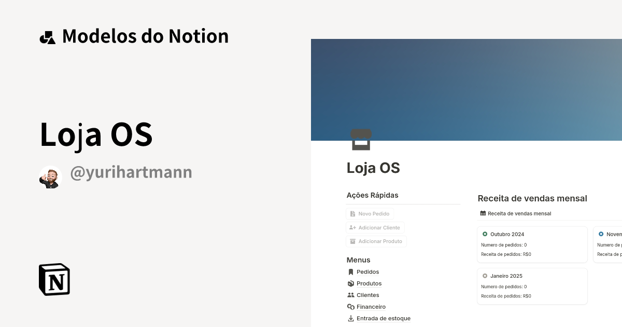
Task: Click the Produtos package icon
Action: [x=351, y=283]
